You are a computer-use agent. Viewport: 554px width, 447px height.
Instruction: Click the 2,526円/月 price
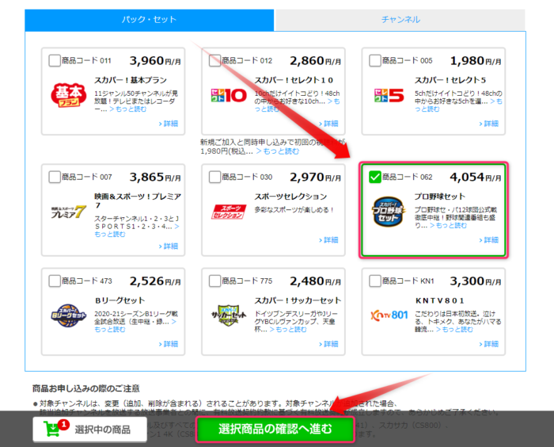pos(155,281)
